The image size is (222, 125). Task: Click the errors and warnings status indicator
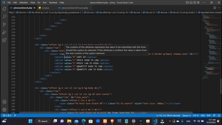[7, 116]
